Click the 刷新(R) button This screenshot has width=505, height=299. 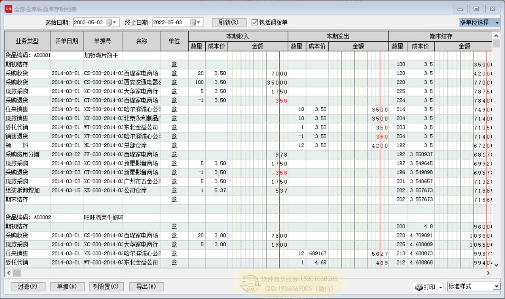[229, 23]
